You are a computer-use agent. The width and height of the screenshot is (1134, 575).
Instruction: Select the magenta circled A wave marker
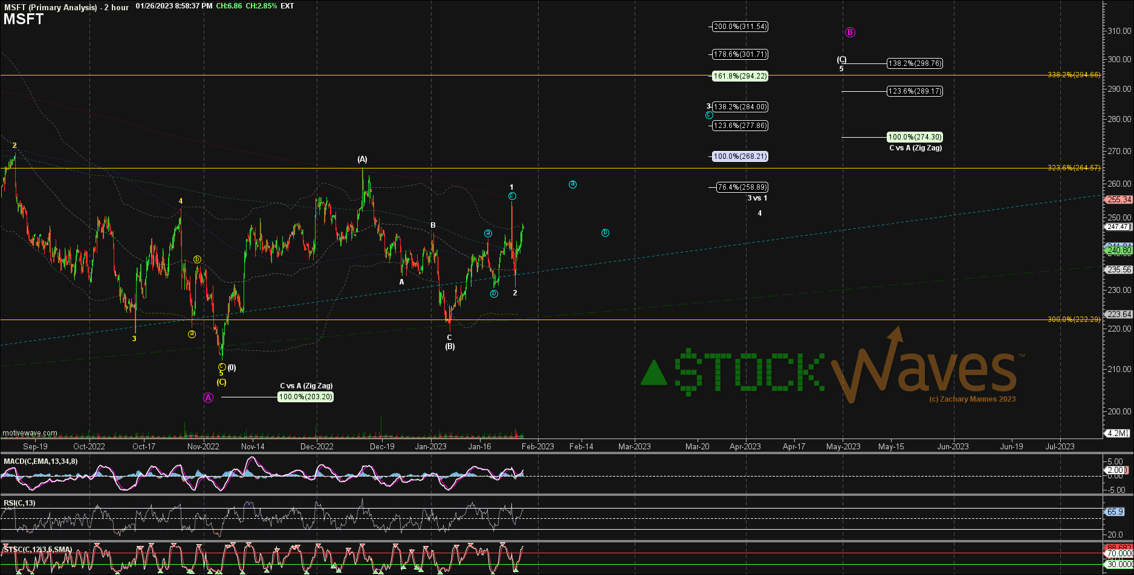tap(208, 397)
